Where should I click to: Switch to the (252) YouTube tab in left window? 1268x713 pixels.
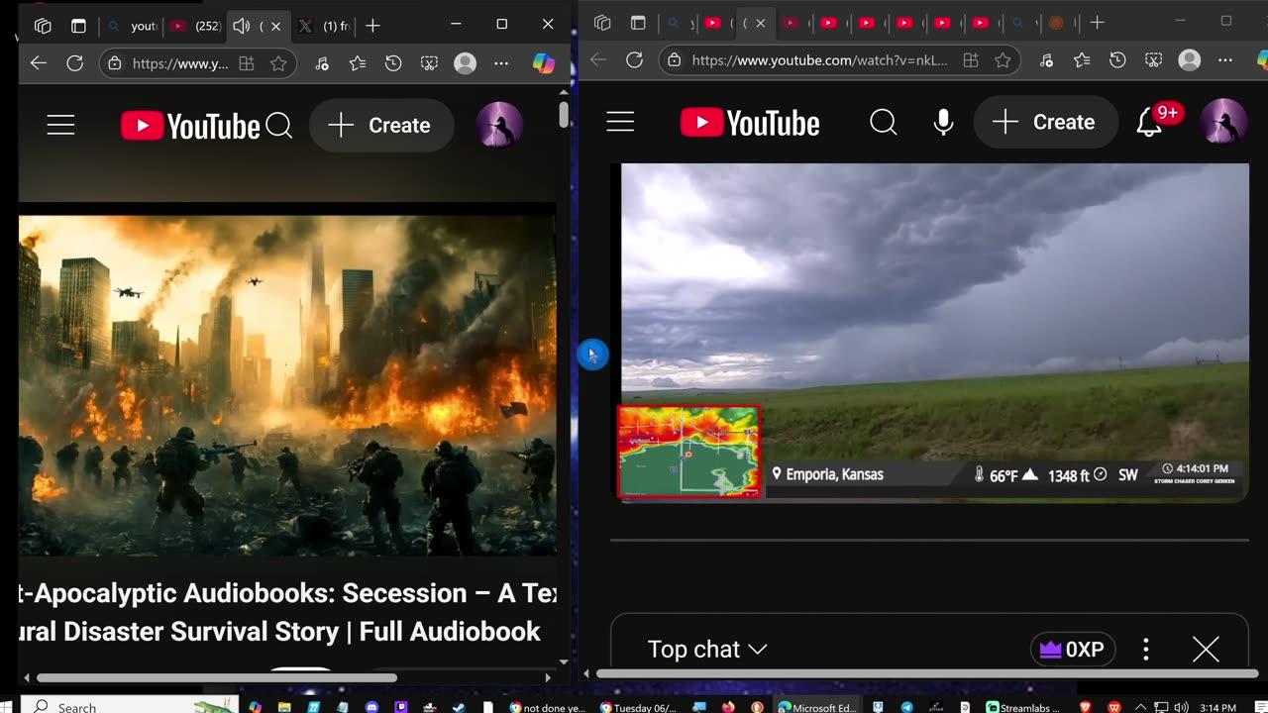194,26
